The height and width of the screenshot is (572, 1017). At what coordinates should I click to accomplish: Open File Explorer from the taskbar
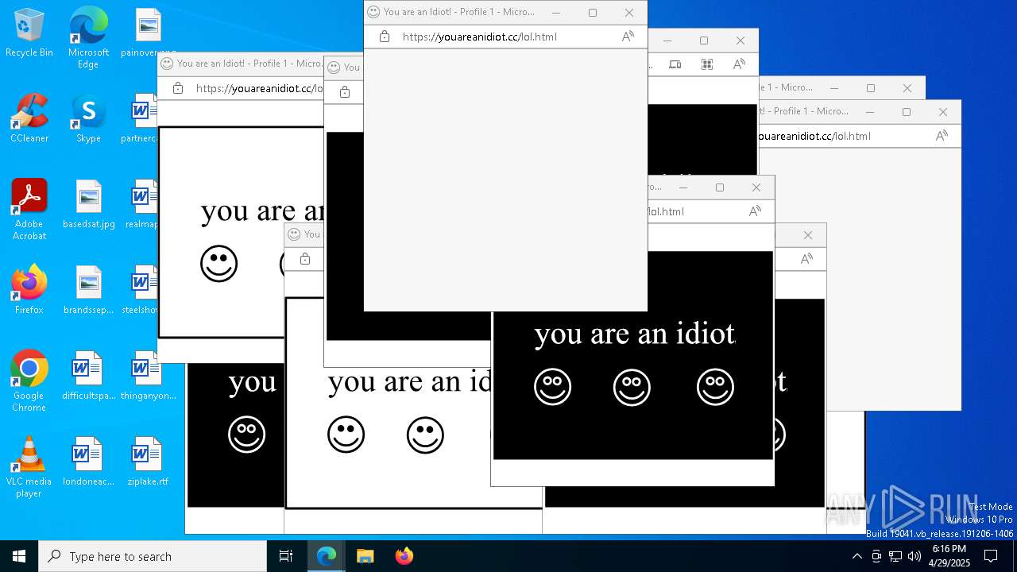[365, 556]
